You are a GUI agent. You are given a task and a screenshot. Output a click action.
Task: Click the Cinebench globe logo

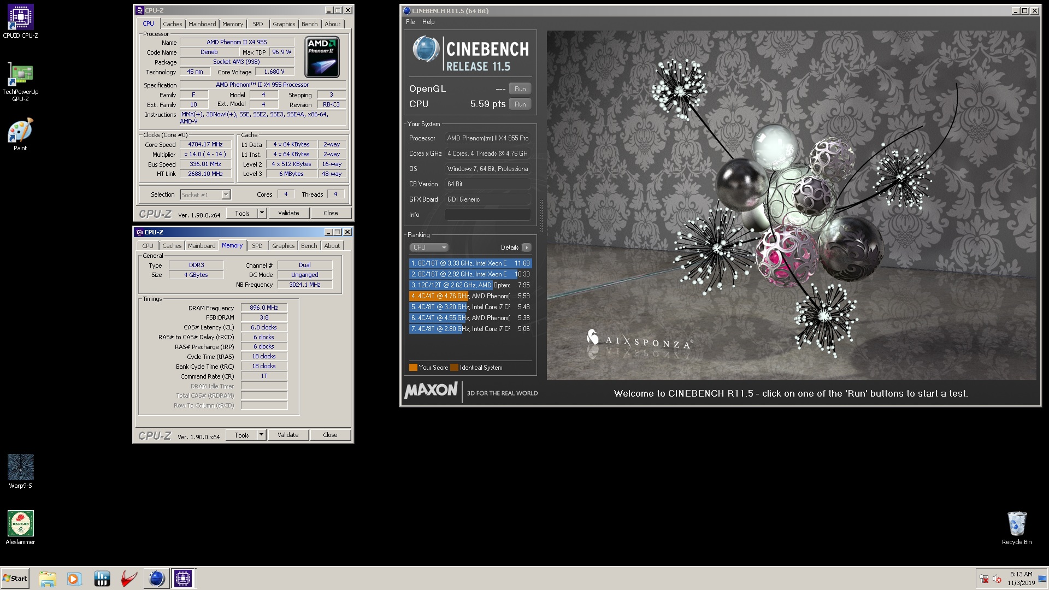[426, 49]
